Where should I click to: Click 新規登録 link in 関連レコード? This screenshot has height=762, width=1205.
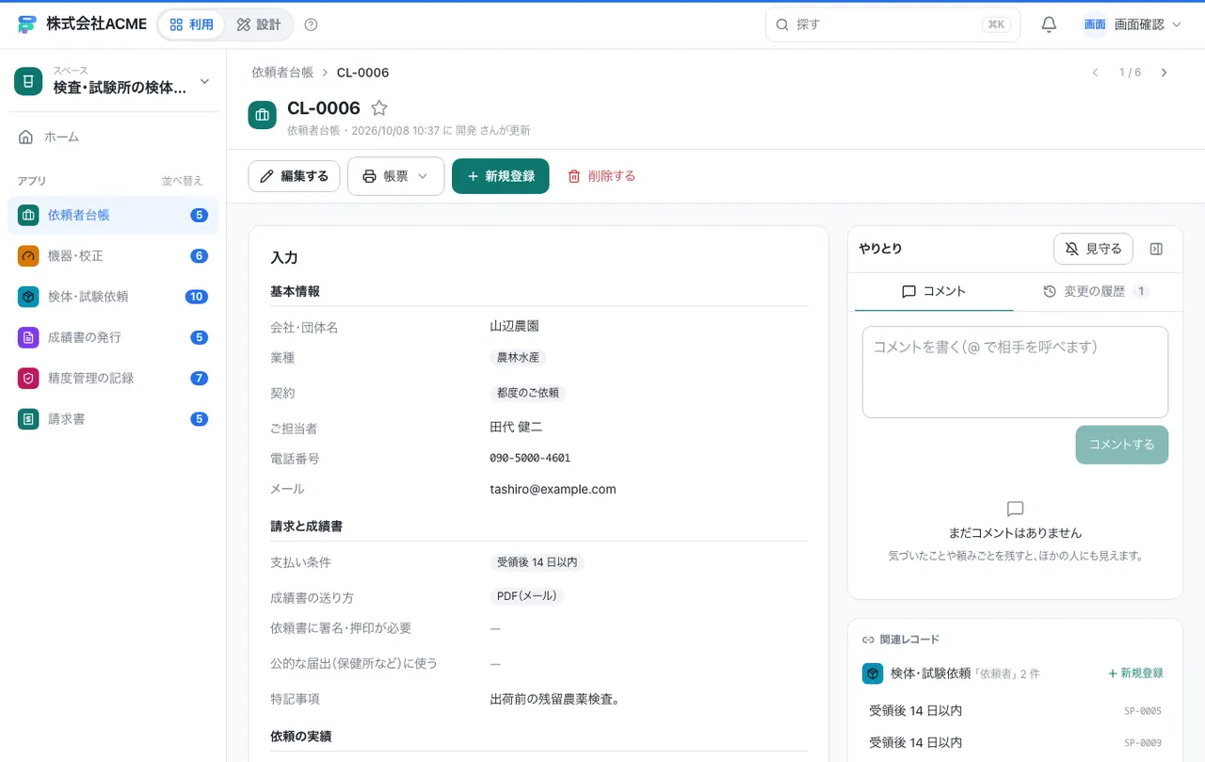pos(1135,673)
